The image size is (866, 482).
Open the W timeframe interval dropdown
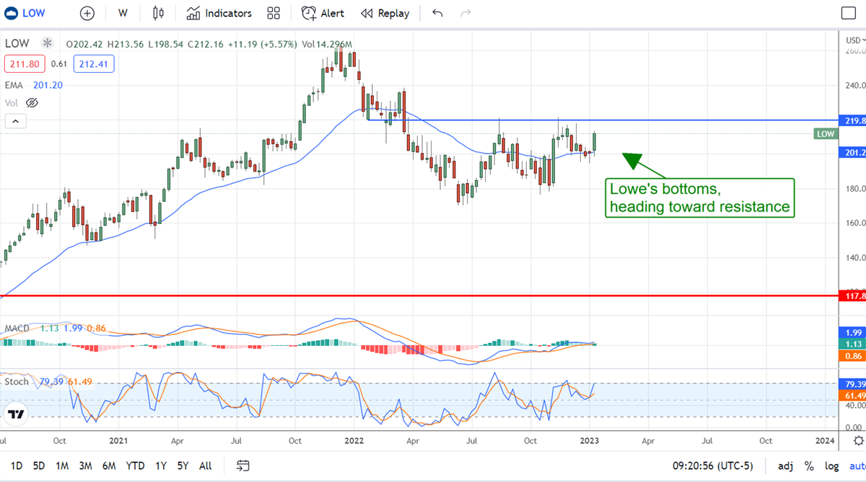coord(123,13)
